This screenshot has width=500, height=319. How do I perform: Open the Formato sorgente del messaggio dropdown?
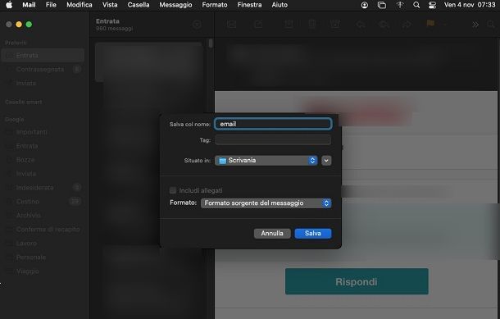(x=266, y=203)
